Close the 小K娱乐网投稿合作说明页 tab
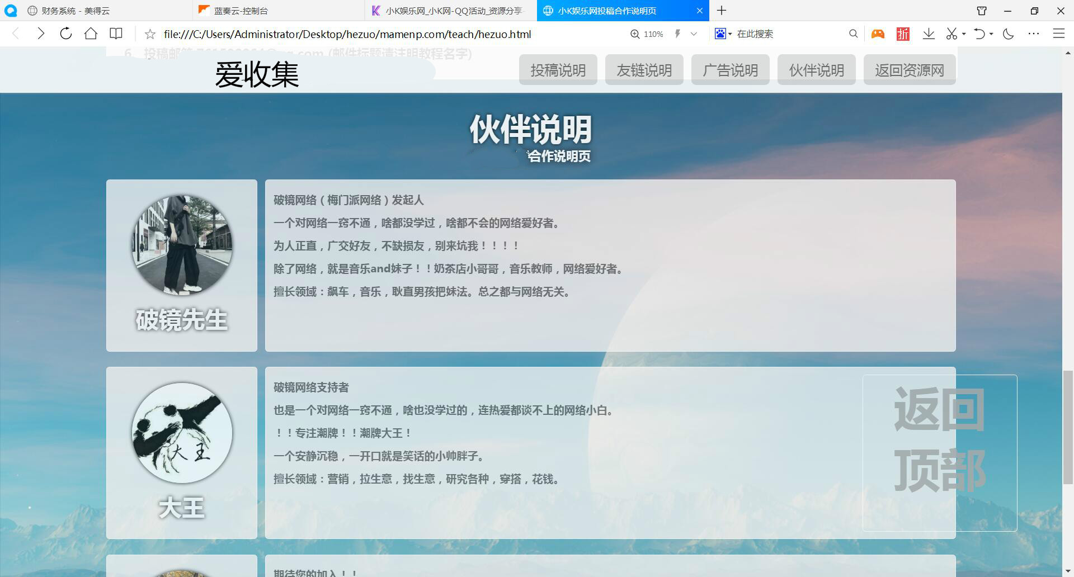Image resolution: width=1074 pixels, height=577 pixels. [699, 11]
